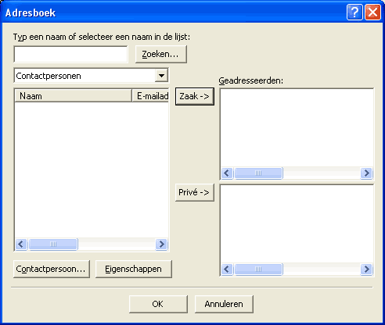Viewport: 385px width, 325px height.
Task: Click right arrow in Privé recipients scrollbar
Action: tap(366, 269)
